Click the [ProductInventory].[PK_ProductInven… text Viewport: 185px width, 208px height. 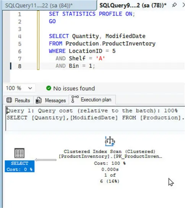click(x=110, y=156)
